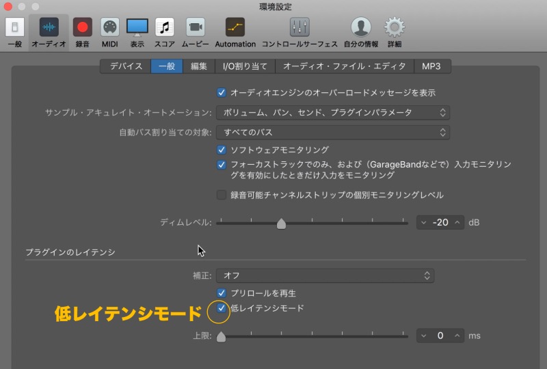547x369 pixels.
Task: Toggle 低レイテンシモード checkbox
Action: point(222,308)
